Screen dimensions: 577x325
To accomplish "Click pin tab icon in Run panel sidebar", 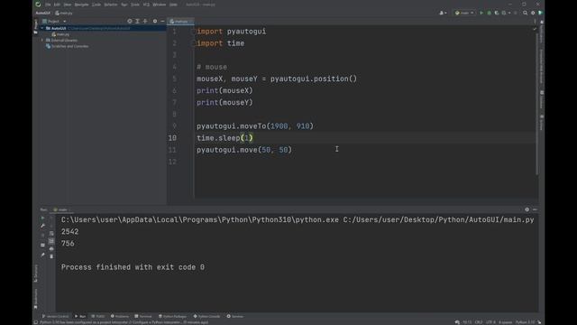I will [42, 255].
